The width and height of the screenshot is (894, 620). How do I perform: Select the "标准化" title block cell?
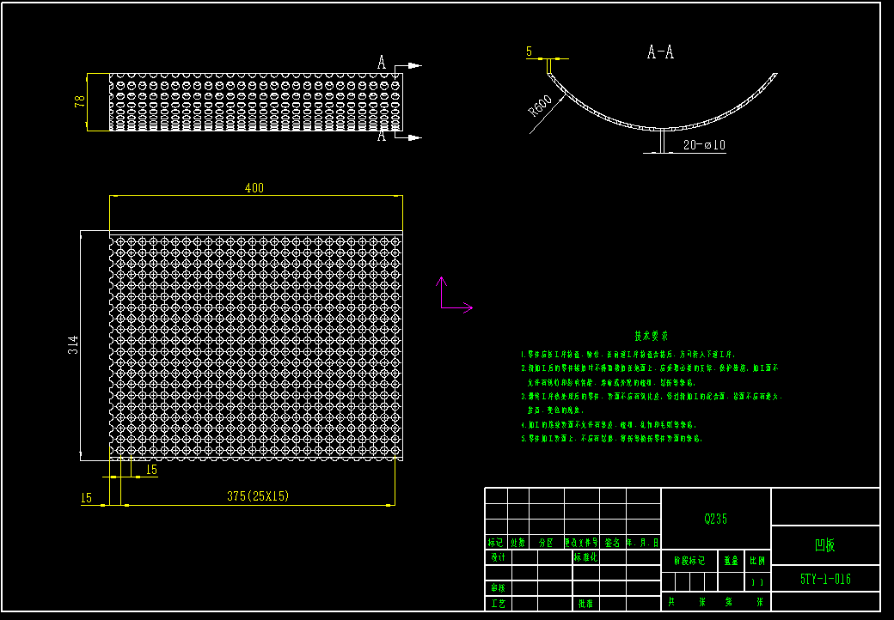585,557
